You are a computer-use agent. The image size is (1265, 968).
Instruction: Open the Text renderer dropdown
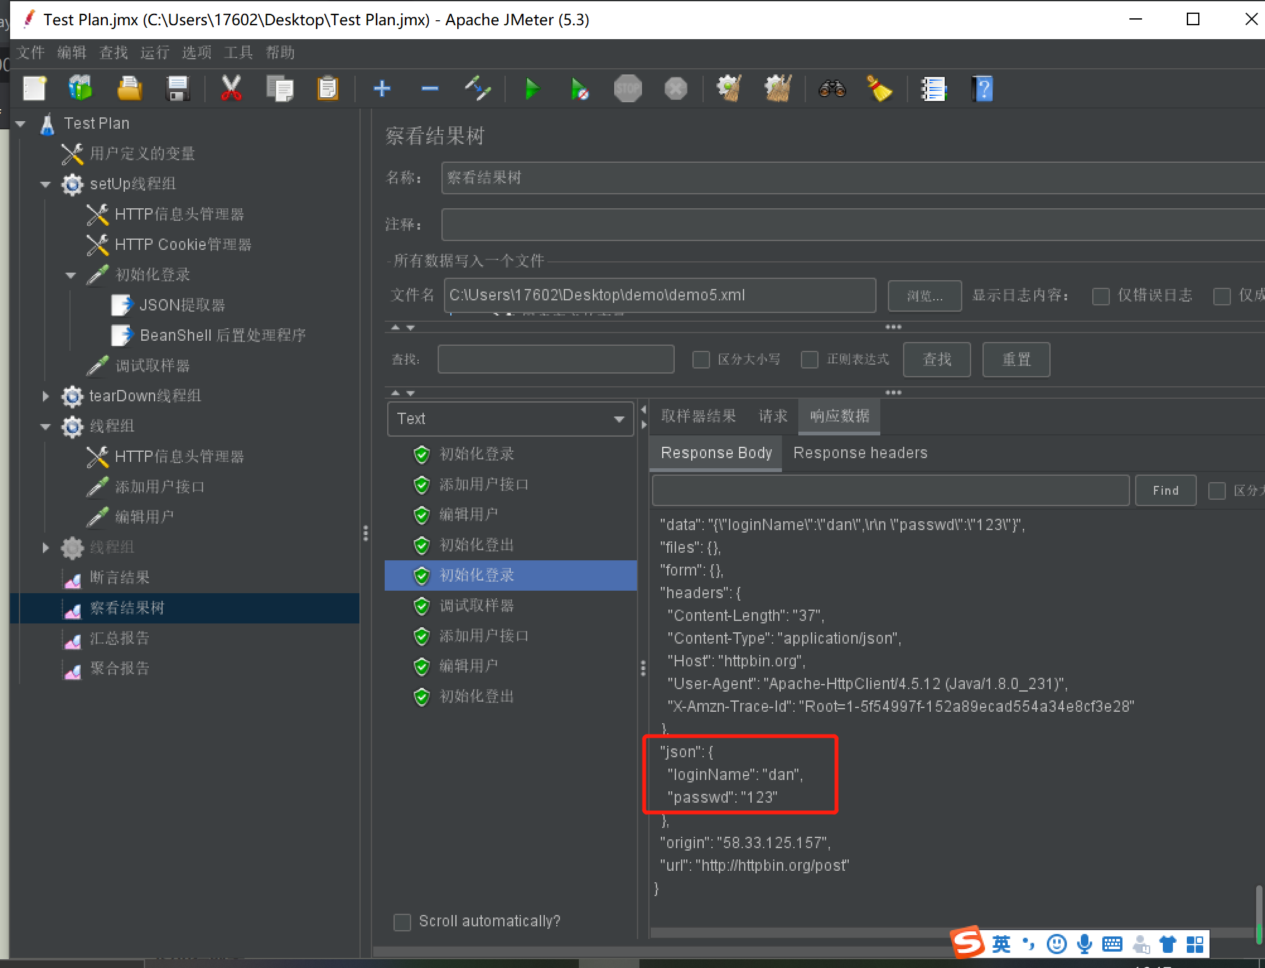pos(510,419)
